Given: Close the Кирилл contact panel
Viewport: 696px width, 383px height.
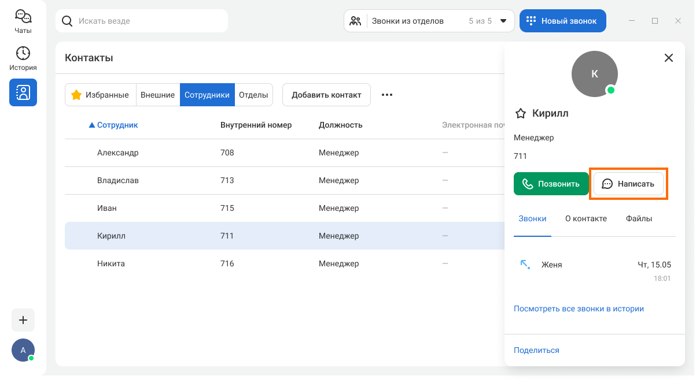Looking at the screenshot, I should click(x=668, y=58).
